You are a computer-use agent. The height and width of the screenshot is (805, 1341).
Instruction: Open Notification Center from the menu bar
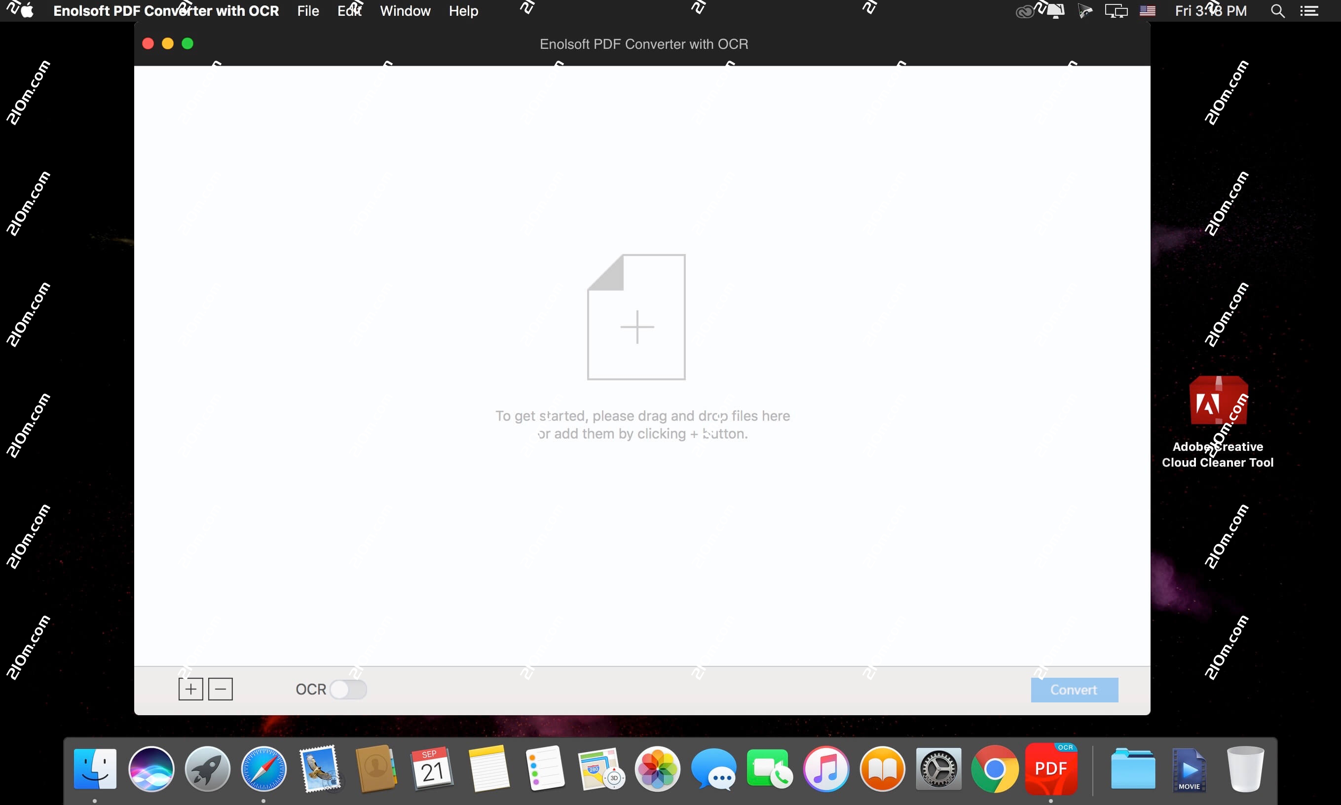coord(1309,10)
